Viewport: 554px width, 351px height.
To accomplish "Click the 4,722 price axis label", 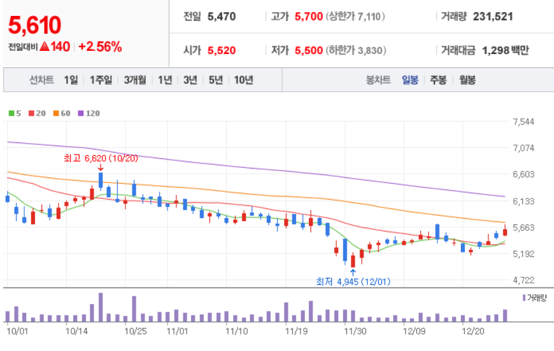I will (x=523, y=280).
